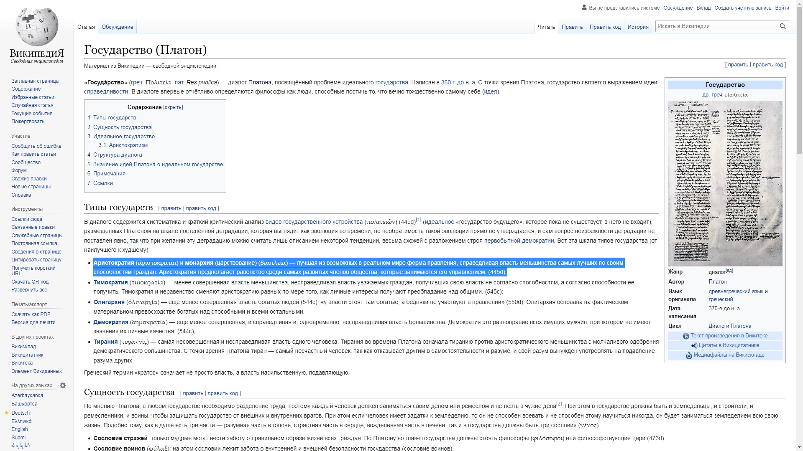
Task: Jump to contents entry Типы государств
Action: pos(115,118)
